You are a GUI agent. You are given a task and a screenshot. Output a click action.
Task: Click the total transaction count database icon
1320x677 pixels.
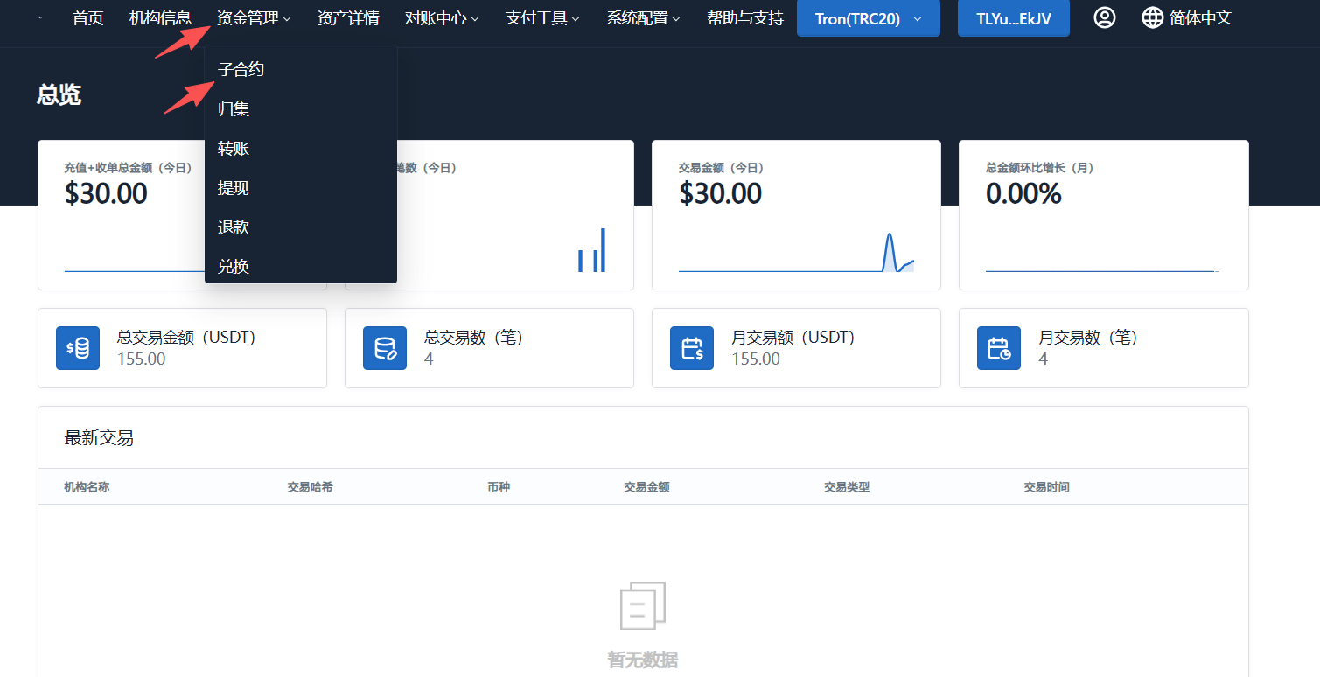tap(385, 348)
